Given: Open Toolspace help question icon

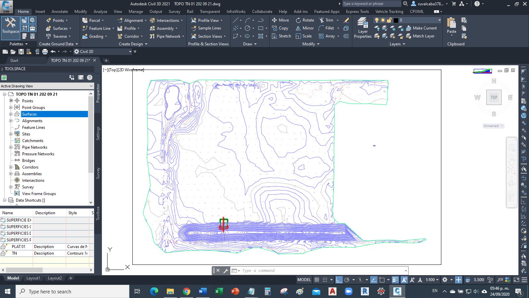Looking at the screenshot, I should pyautogui.click(x=89, y=77).
